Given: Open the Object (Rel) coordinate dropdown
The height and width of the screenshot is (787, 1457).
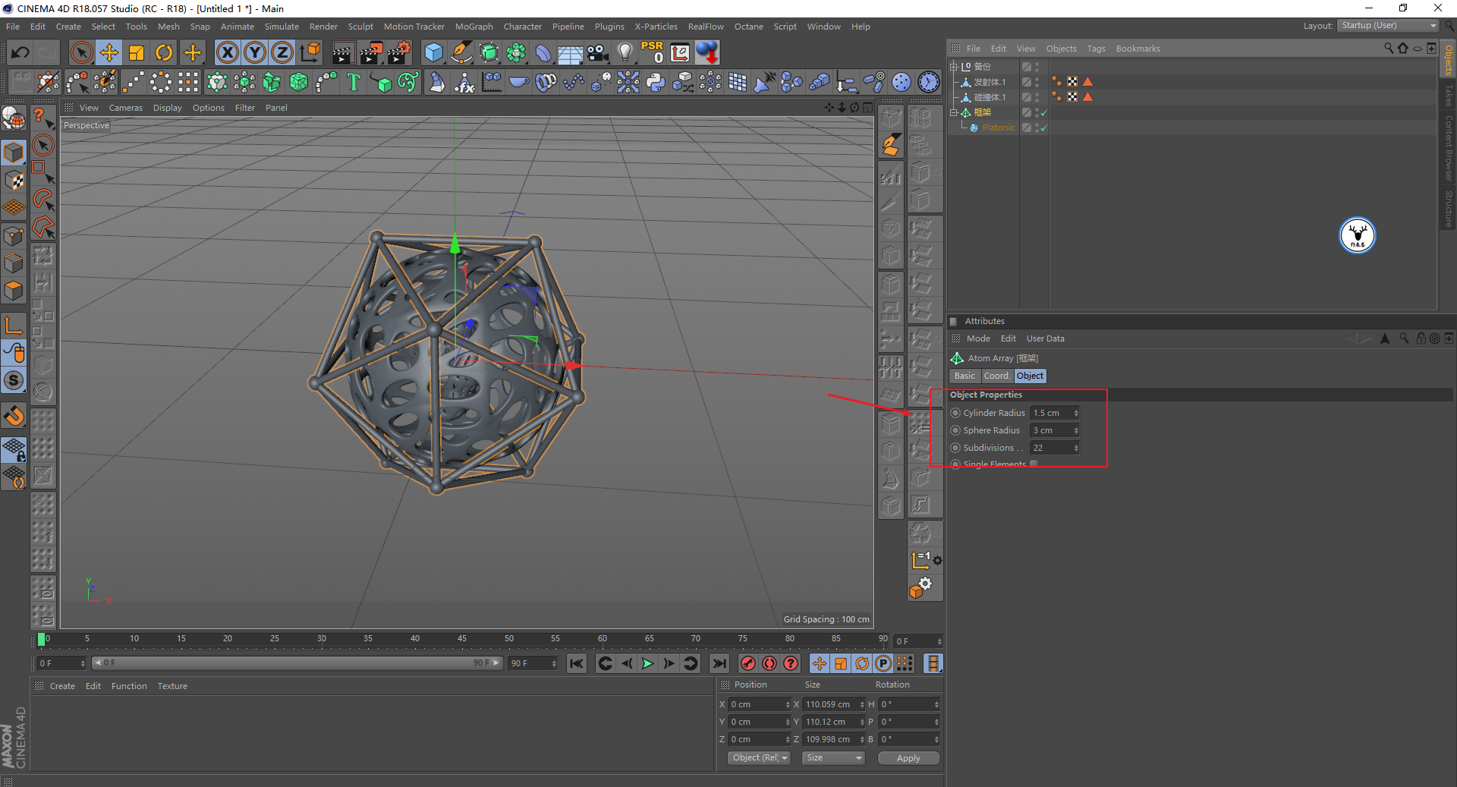Looking at the screenshot, I should 759,757.
